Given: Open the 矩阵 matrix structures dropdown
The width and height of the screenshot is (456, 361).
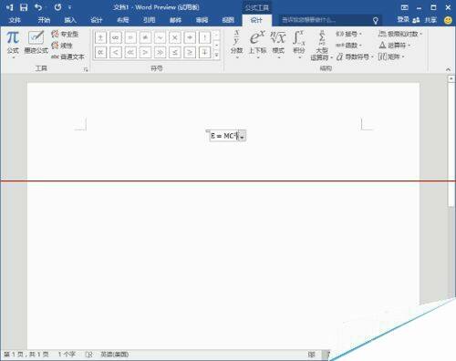Looking at the screenshot, I should click(391, 57).
